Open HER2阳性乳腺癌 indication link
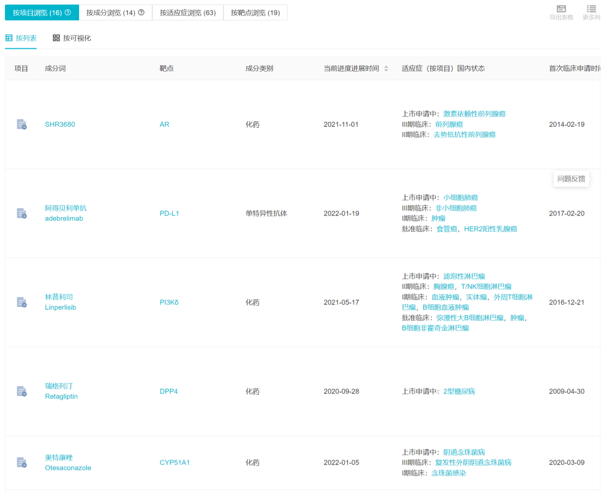This screenshot has width=606, height=493. tap(490, 229)
